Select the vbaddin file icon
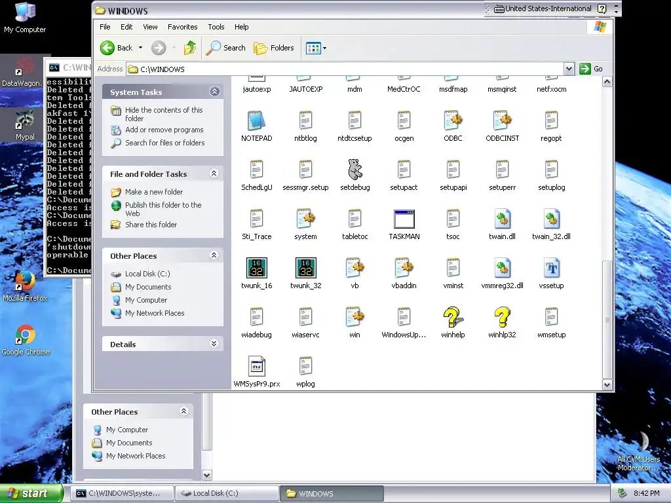 [x=404, y=268]
